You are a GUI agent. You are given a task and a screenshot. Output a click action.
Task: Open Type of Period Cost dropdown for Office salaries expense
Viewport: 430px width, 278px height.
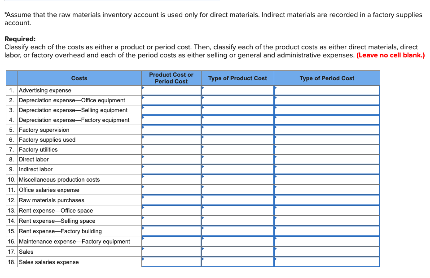pyautogui.click(x=326, y=190)
